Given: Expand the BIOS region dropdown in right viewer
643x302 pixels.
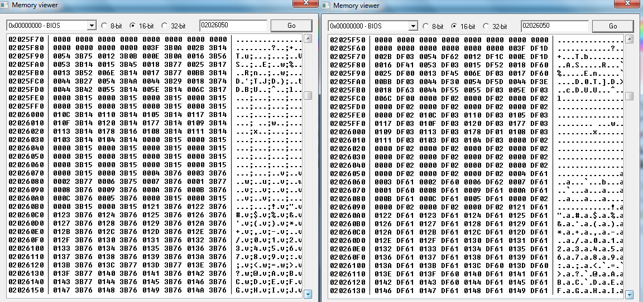Looking at the screenshot, I should (413, 26).
